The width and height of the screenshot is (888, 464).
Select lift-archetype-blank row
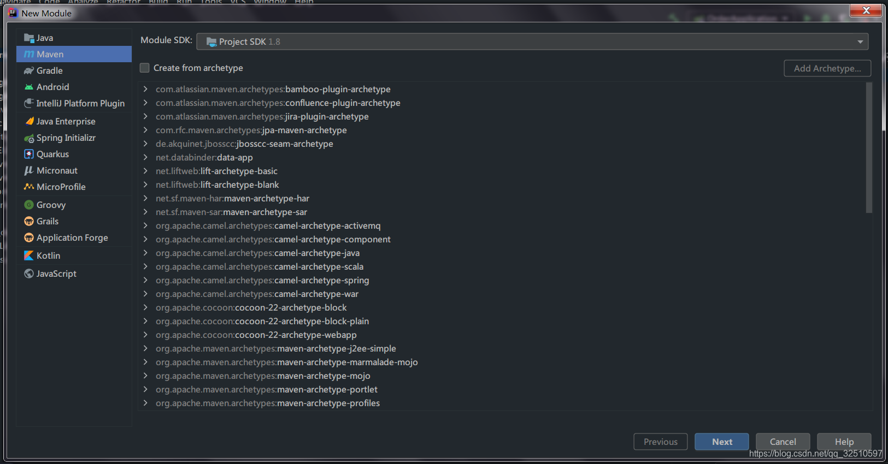502,185
